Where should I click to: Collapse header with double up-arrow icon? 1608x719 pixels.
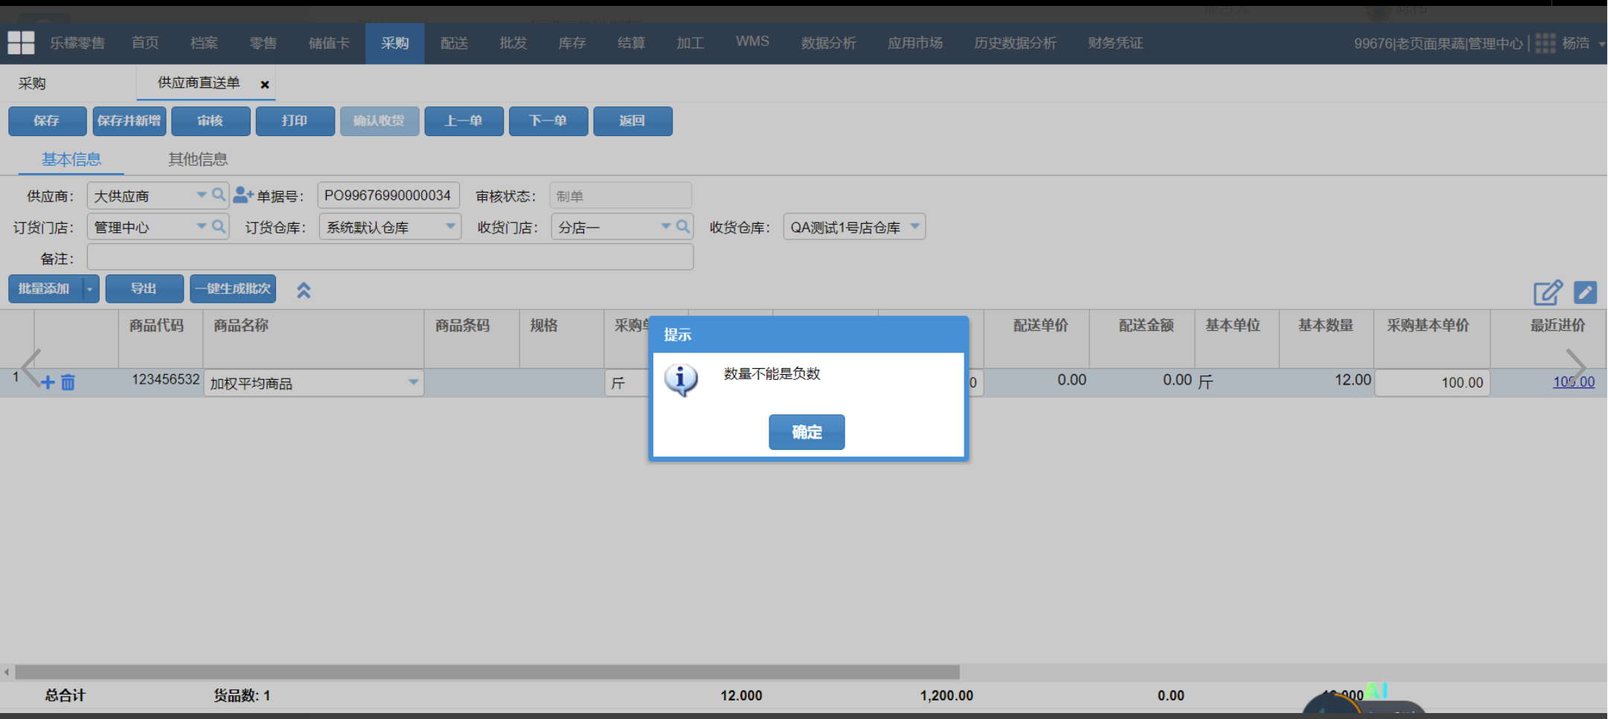(304, 290)
